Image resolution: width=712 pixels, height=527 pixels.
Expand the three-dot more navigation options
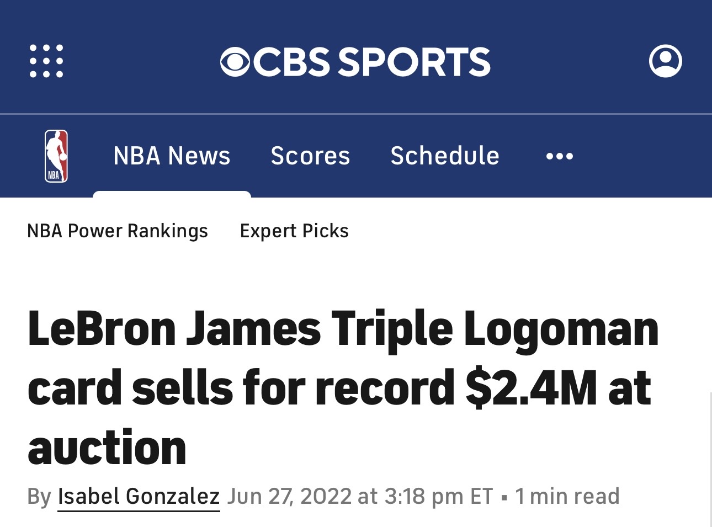click(x=559, y=156)
